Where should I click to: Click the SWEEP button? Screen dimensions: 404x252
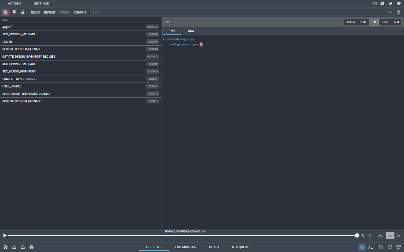[x=64, y=12]
